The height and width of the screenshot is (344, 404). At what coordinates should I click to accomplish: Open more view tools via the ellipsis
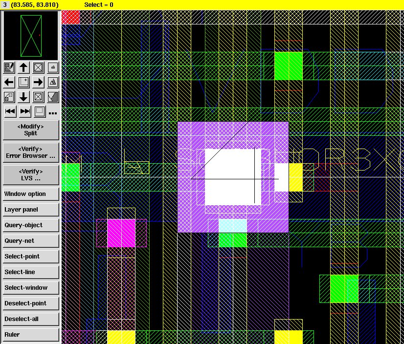(x=53, y=112)
